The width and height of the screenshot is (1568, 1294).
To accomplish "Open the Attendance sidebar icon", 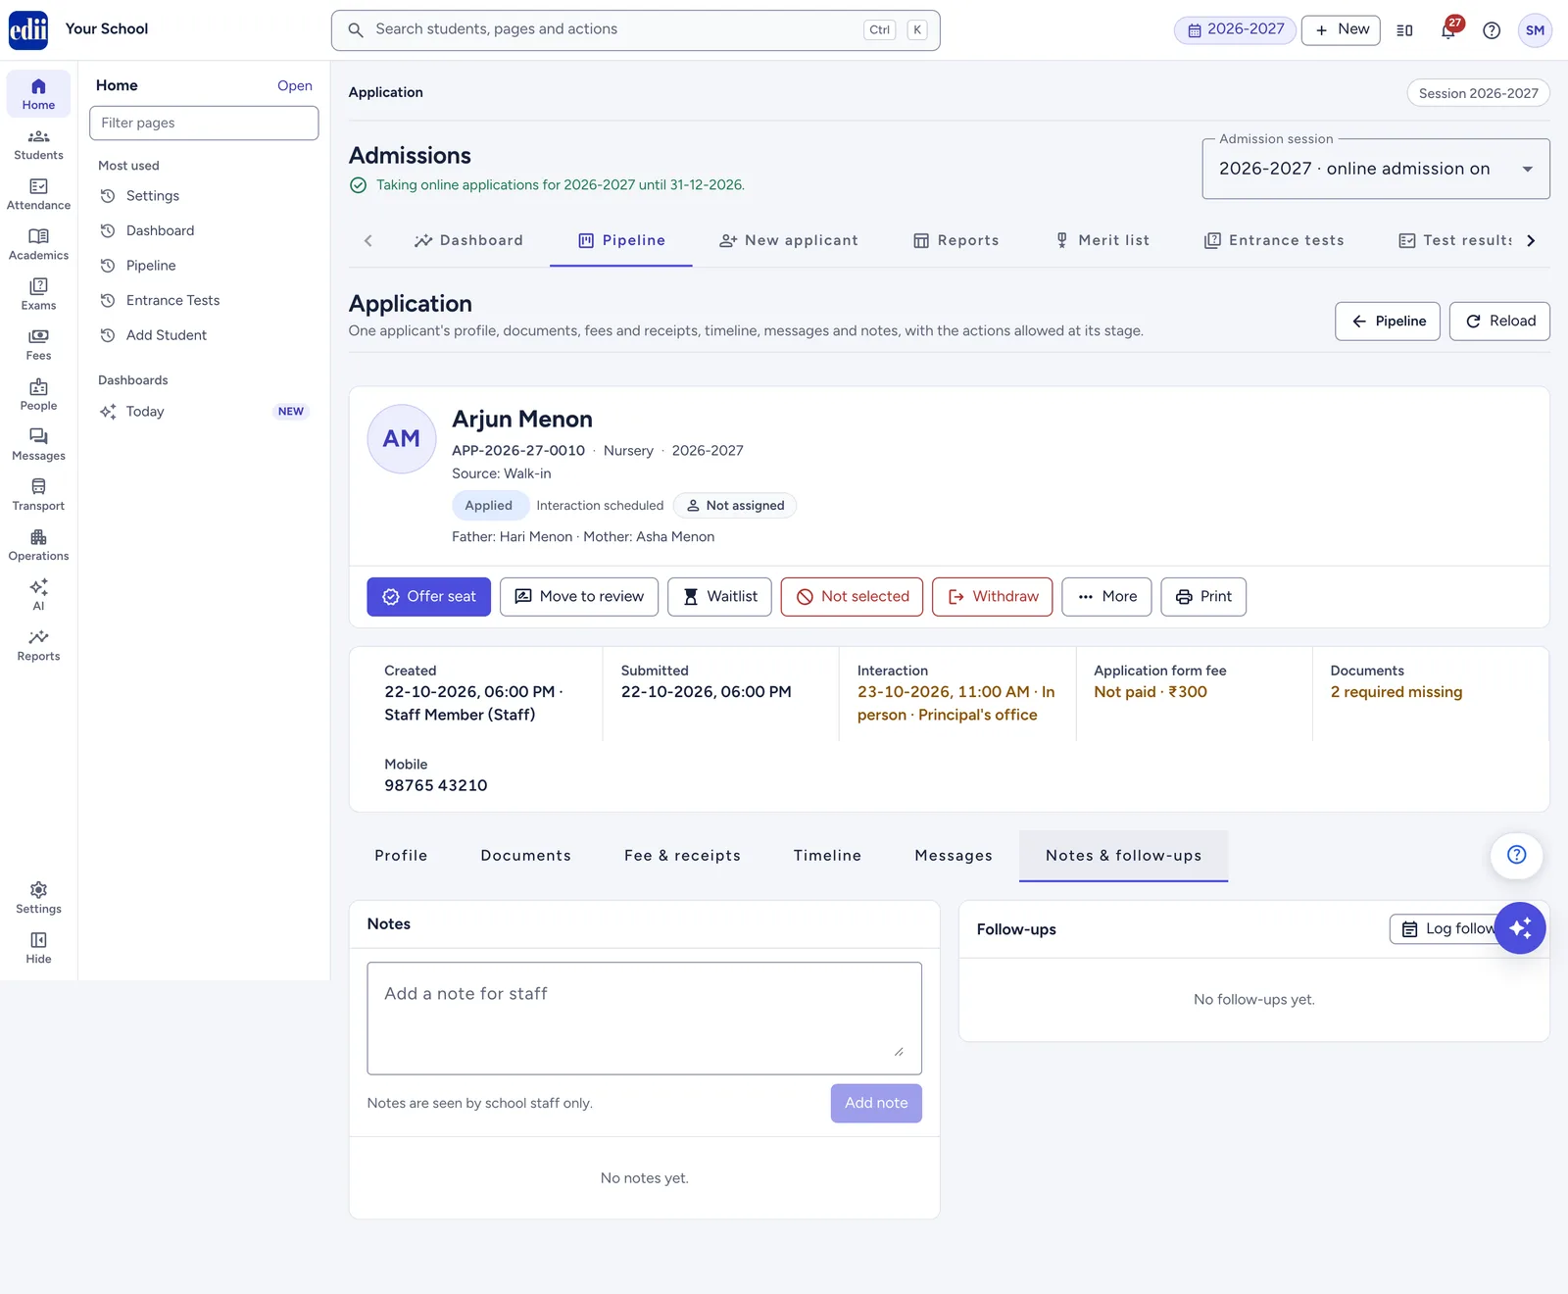I will pyautogui.click(x=38, y=194).
